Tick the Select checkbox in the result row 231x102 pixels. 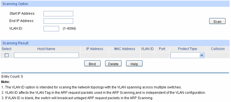[7, 55]
